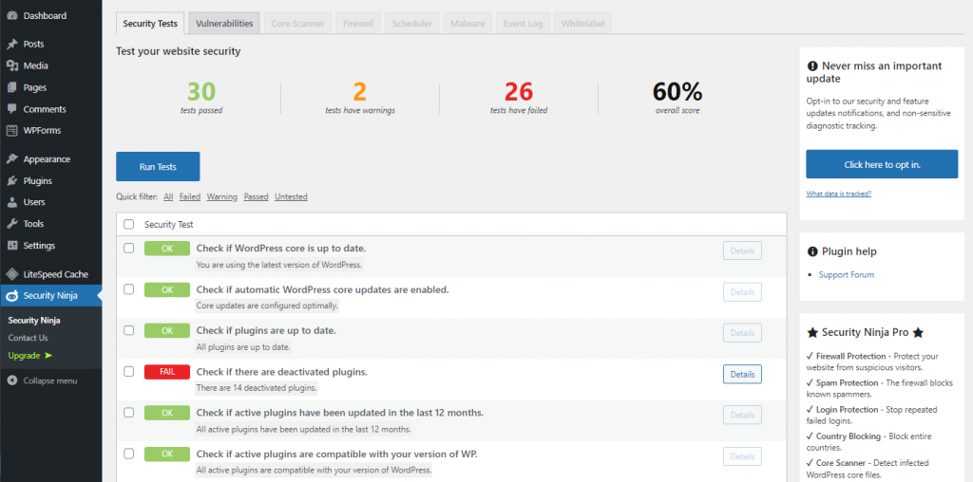The width and height of the screenshot is (973, 482).
Task: Switch to the Security Tests tab
Action: [x=150, y=24]
